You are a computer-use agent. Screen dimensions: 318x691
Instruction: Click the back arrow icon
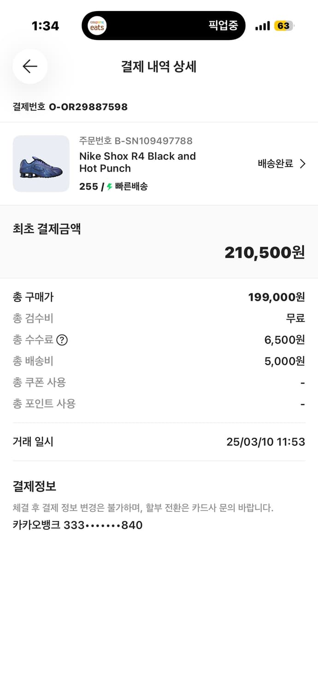[30, 66]
